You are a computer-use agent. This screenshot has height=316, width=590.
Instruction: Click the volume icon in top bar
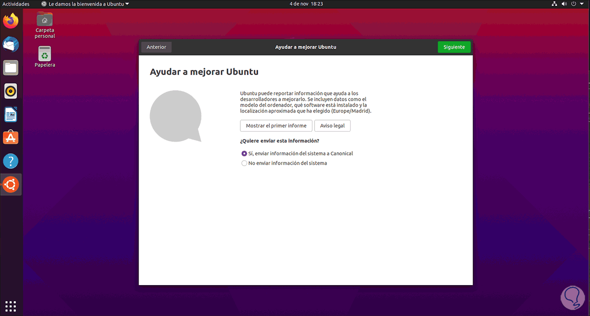(565, 4)
